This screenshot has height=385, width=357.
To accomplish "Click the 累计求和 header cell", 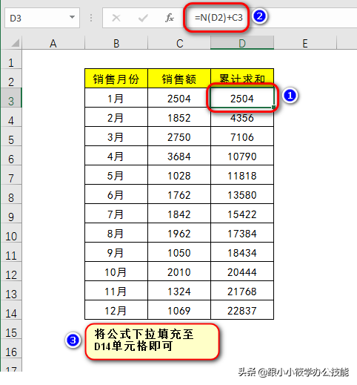I will (x=242, y=79).
